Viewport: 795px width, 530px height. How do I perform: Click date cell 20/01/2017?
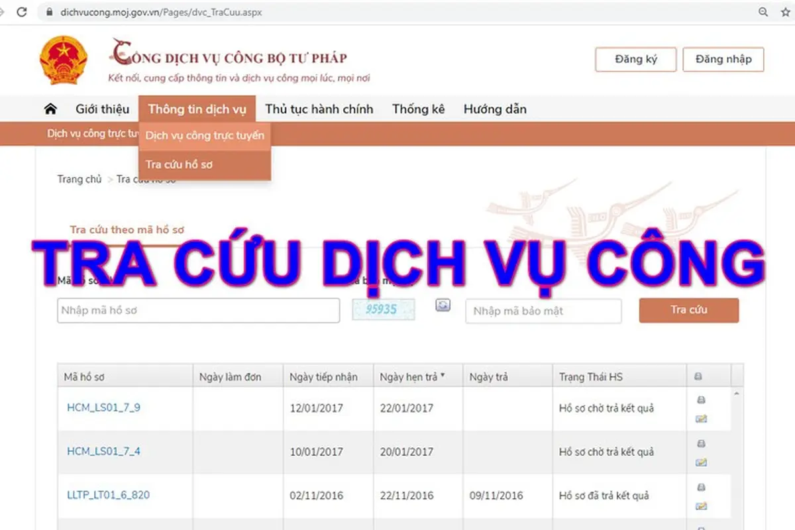click(407, 452)
